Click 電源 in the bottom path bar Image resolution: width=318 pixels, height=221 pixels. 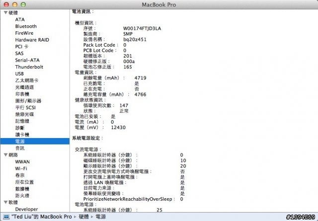click(101, 217)
